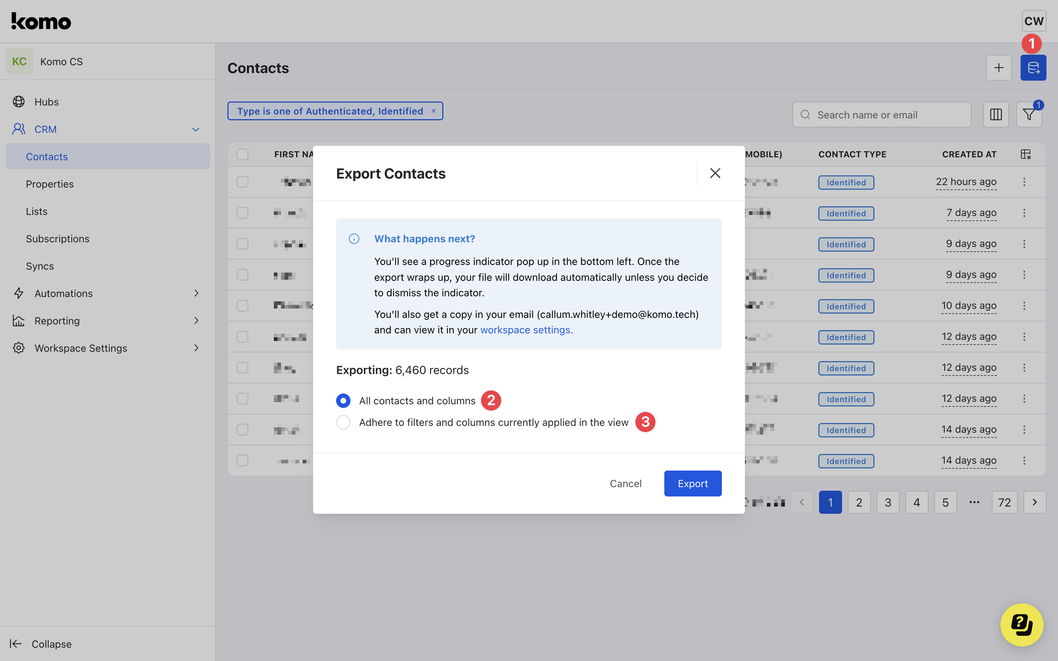Open three-dot menu for 22 hours ago row
Image resolution: width=1058 pixels, height=661 pixels.
click(1024, 182)
